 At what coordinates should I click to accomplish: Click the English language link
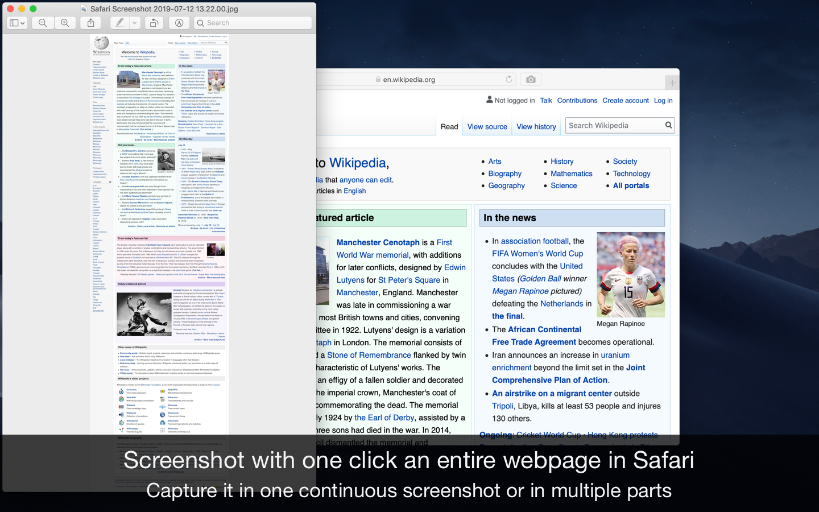355,191
